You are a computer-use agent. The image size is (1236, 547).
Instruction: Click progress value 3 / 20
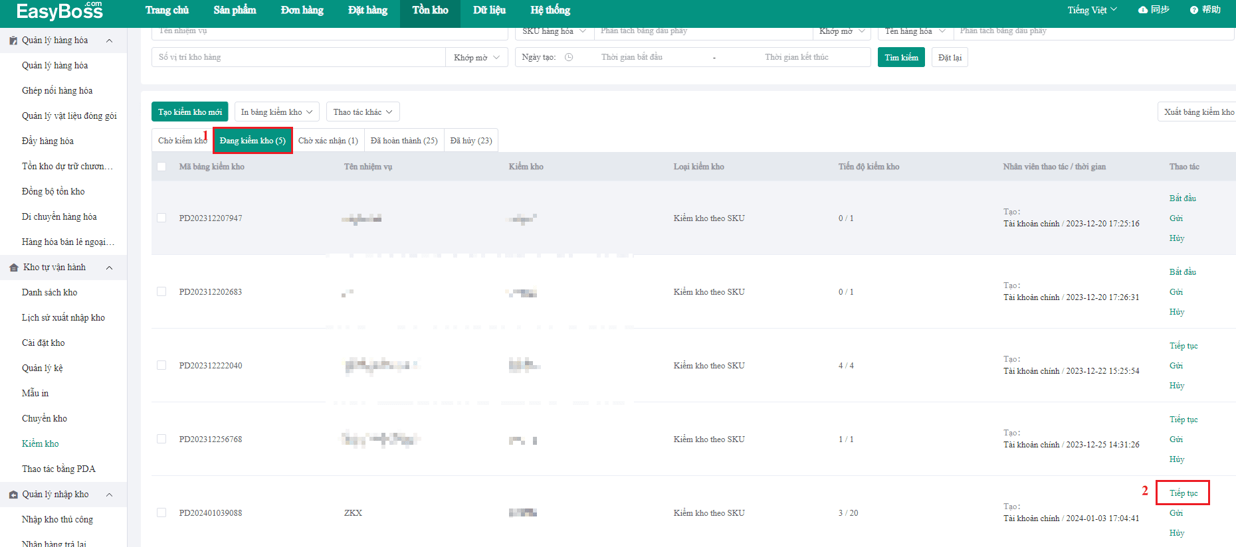pos(848,513)
